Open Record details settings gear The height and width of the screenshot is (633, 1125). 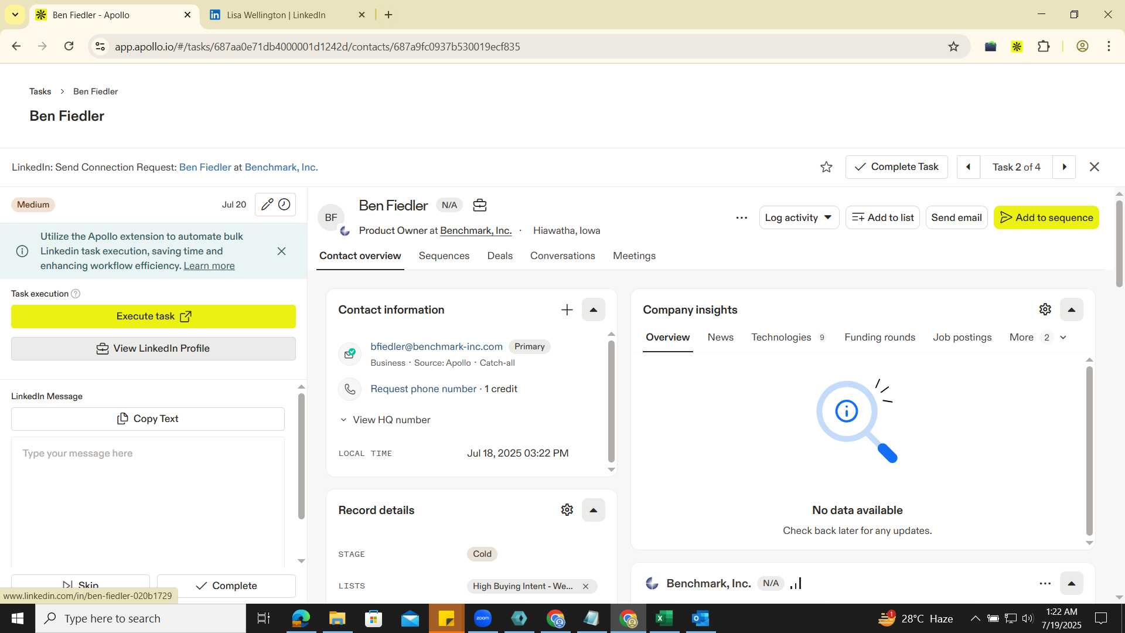coord(567,510)
